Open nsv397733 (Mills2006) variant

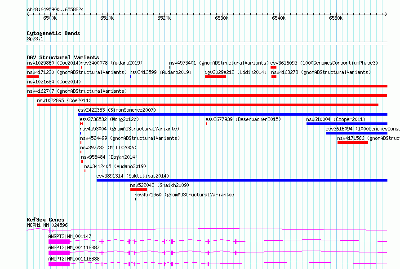(x=108, y=148)
